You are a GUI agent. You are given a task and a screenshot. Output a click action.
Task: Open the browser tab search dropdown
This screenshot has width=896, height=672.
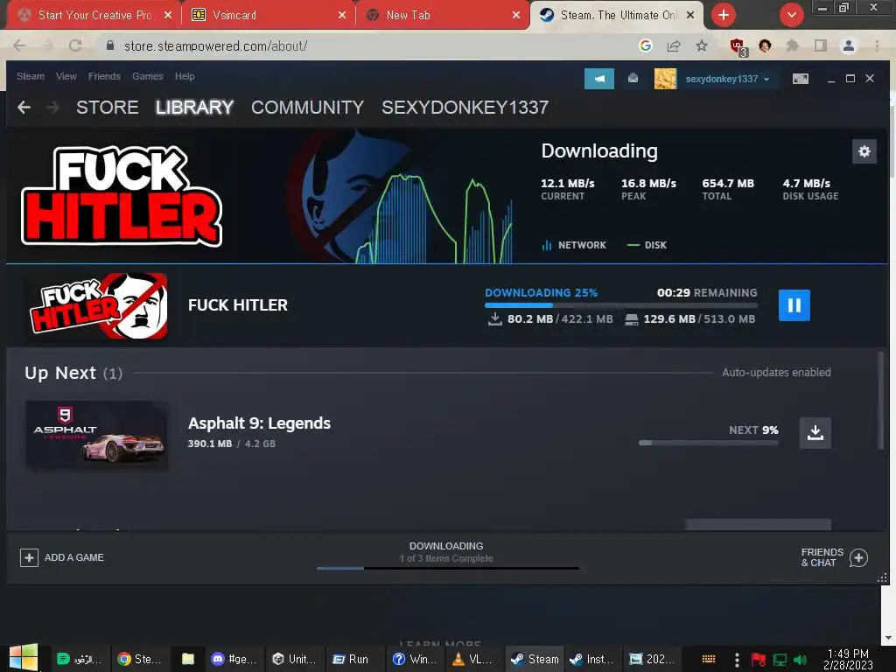click(791, 15)
